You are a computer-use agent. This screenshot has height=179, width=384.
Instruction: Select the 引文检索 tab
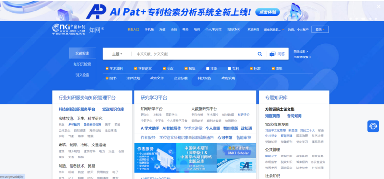(82, 75)
